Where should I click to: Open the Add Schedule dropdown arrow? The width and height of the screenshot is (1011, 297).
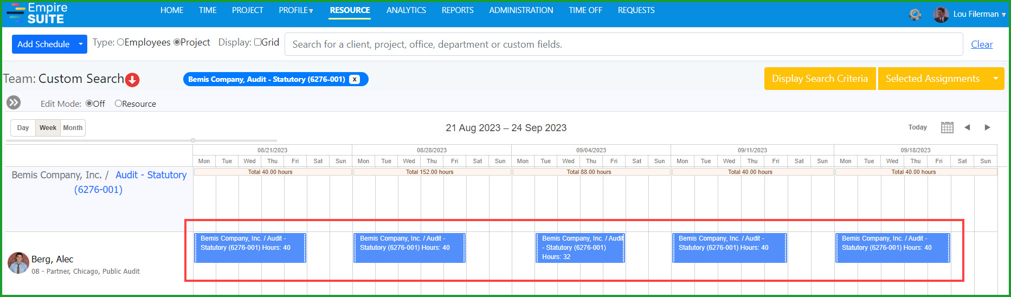pyautogui.click(x=81, y=44)
